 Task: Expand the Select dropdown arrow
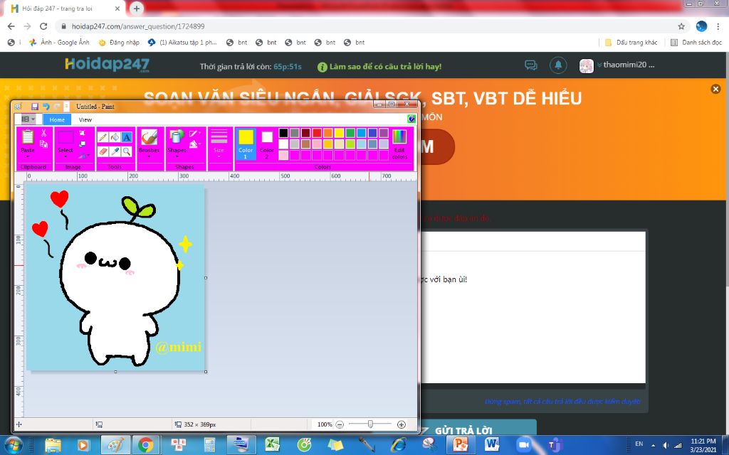[x=65, y=156]
